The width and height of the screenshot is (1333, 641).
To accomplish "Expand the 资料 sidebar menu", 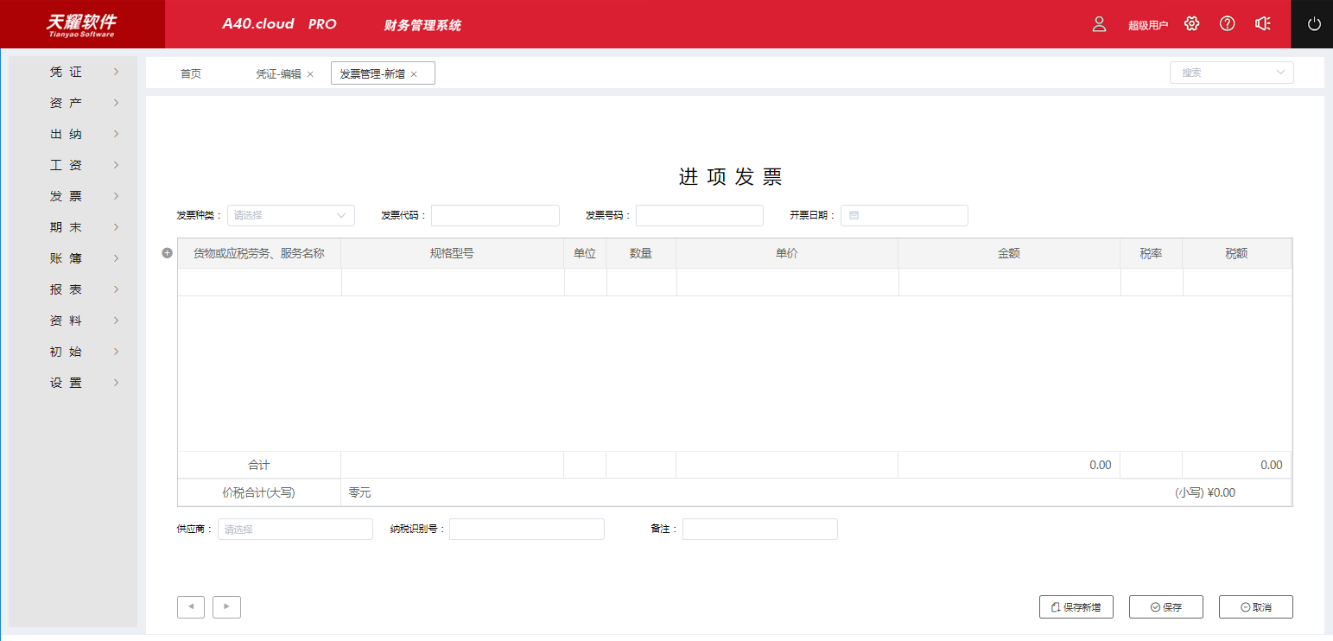I will point(73,320).
